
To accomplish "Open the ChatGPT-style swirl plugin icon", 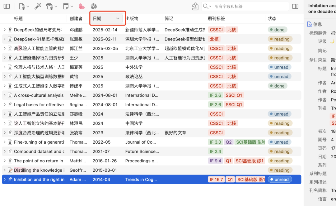I will [94, 7].
